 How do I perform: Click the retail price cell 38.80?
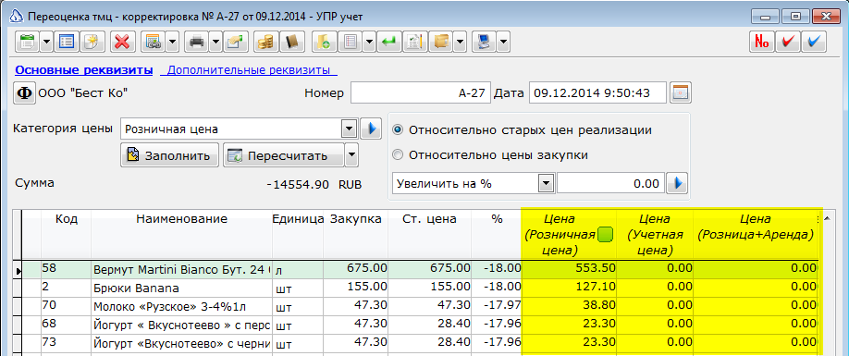[x=568, y=306]
